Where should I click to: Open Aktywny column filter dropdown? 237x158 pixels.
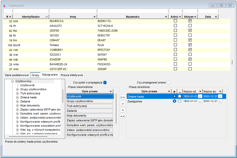pyautogui.click(x=195, y=17)
